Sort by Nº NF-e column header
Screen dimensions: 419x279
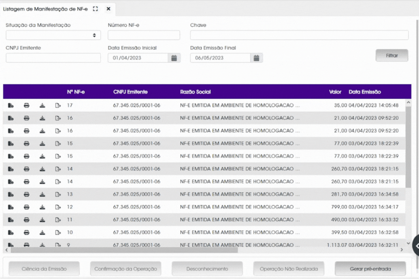[76, 92]
